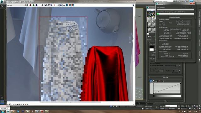Open Key Filters dialog
The image size is (201, 113).
coord(172,109)
